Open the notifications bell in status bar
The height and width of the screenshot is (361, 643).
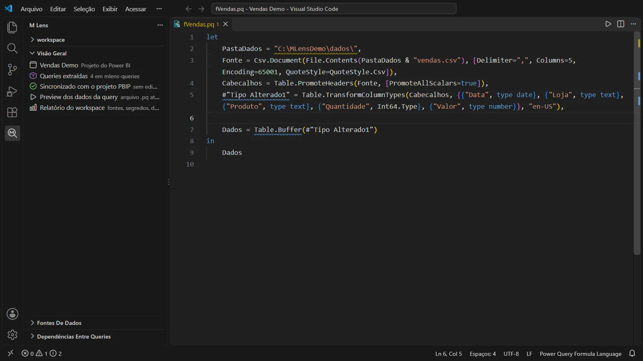tap(632, 353)
